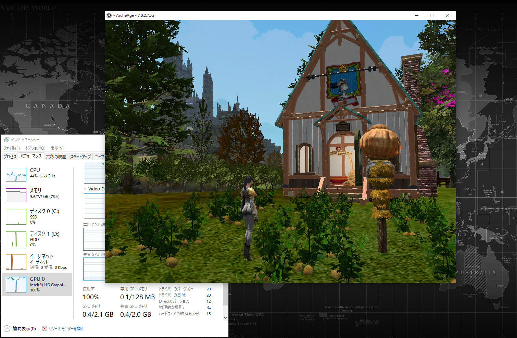Click the 0.4/2.0 GB 共有 GPU メモリ value
Image resolution: width=517 pixels, height=338 pixels.
click(x=136, y=314)
